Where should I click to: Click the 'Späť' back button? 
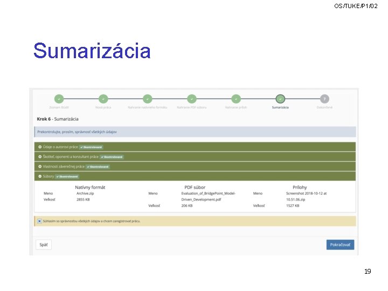[x=44, y=245]
